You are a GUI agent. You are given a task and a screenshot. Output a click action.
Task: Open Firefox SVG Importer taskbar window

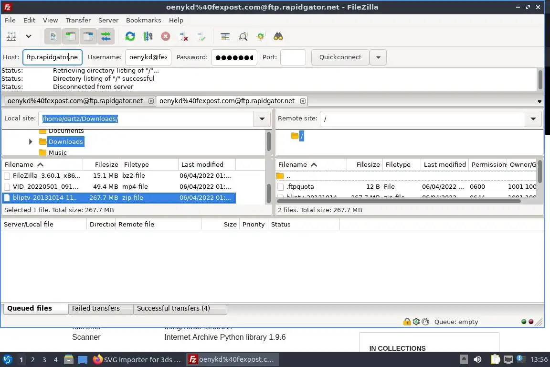coord(137,360)
